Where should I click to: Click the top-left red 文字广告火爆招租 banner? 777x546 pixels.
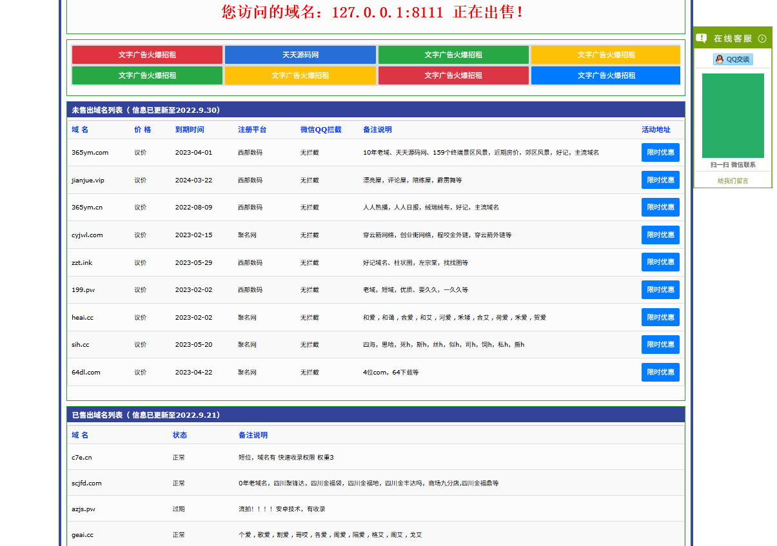[x=146, y=55]
